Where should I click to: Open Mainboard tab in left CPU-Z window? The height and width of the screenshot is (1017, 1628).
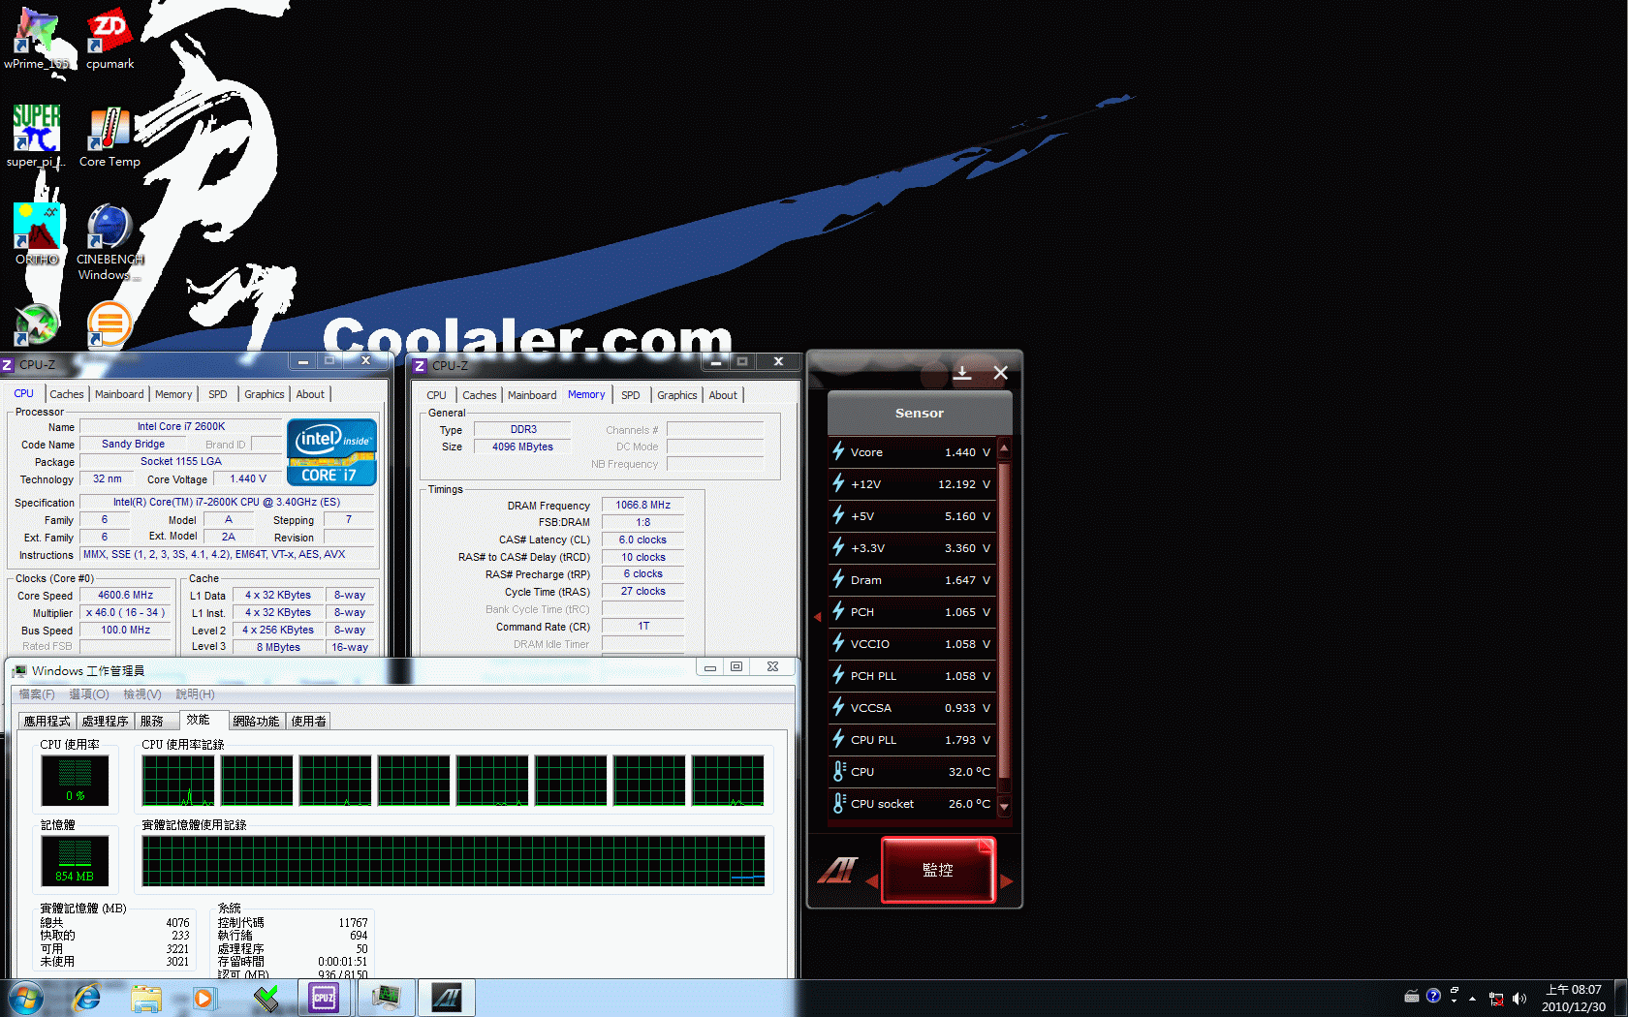(119, 394)
